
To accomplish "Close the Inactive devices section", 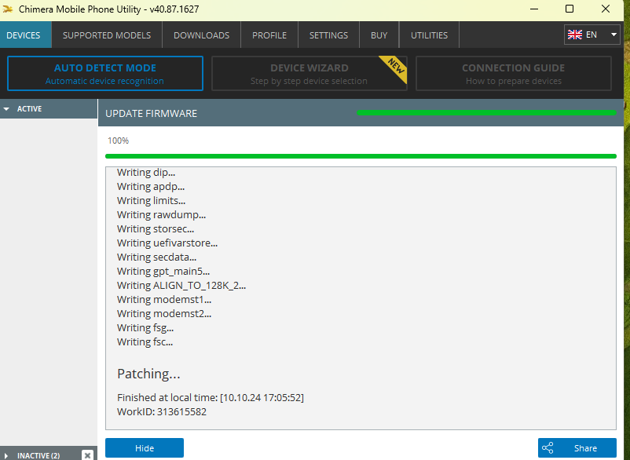I will tap(87, 455).
